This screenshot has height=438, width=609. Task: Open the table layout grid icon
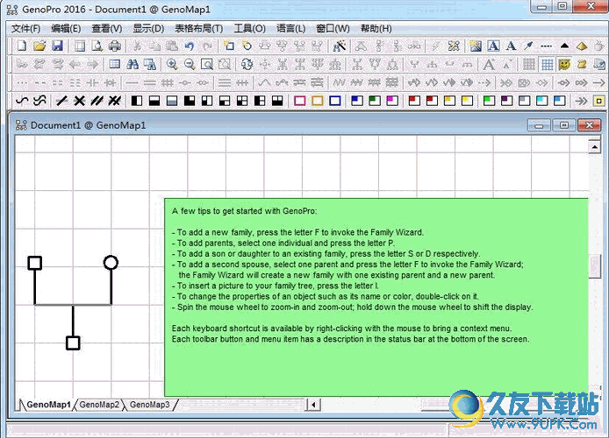[x=114, y=64]
